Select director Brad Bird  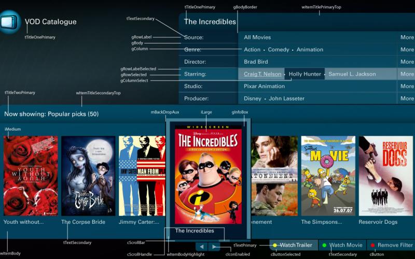(256, 62)
